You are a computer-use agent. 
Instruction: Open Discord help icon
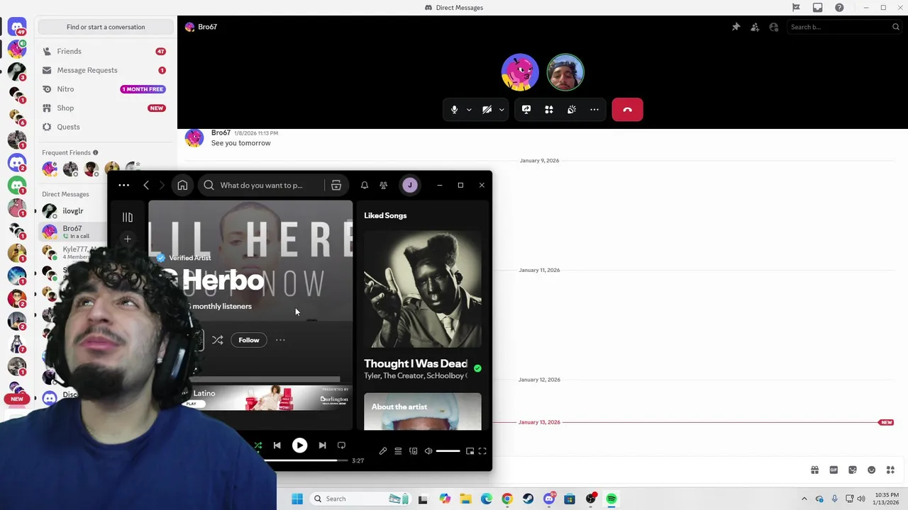point(839,8)
